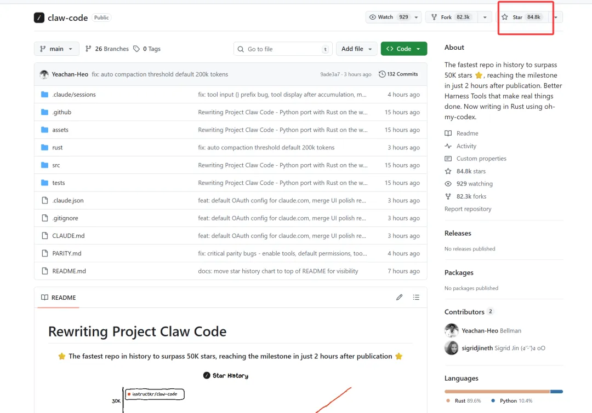Click the folder icon beside tests

tap(44, 182)
